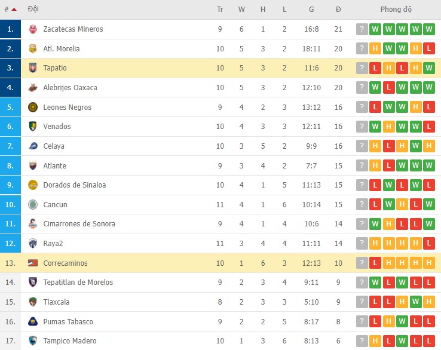Open the Cimarrones de Sonora link
The width and height of the screenshot is (441, 350).
coord(79,224)
